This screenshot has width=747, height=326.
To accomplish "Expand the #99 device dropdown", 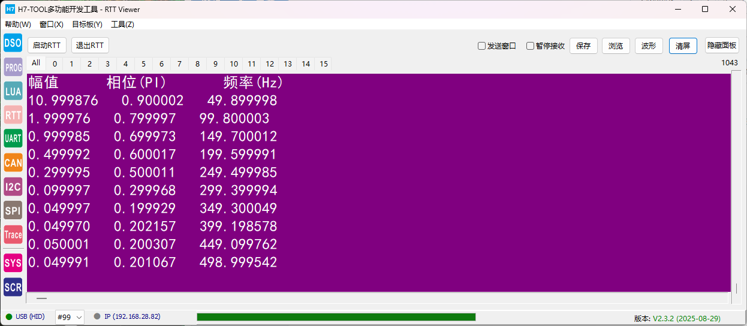I will click(70, 317).
